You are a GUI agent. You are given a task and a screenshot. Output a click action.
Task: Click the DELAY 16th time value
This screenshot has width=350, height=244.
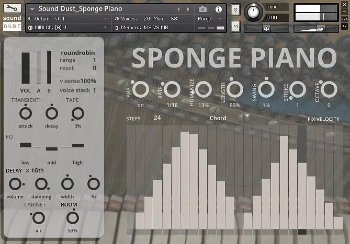pyautogui.click(x=37, y=170)
